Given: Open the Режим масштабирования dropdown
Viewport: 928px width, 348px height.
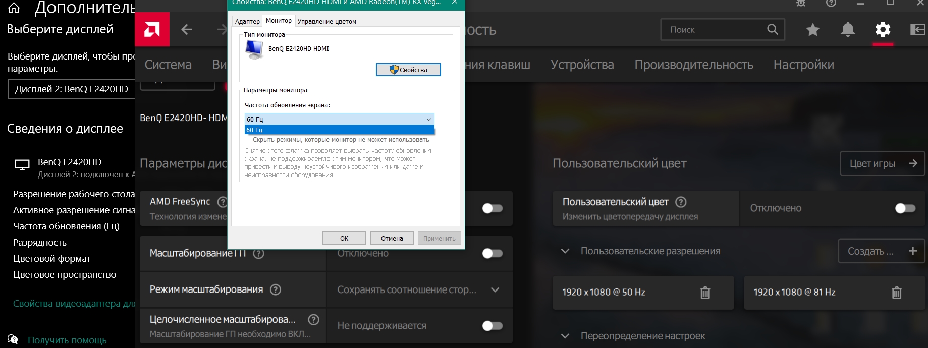Looking at the screenshot, I should tap(419, 289).
